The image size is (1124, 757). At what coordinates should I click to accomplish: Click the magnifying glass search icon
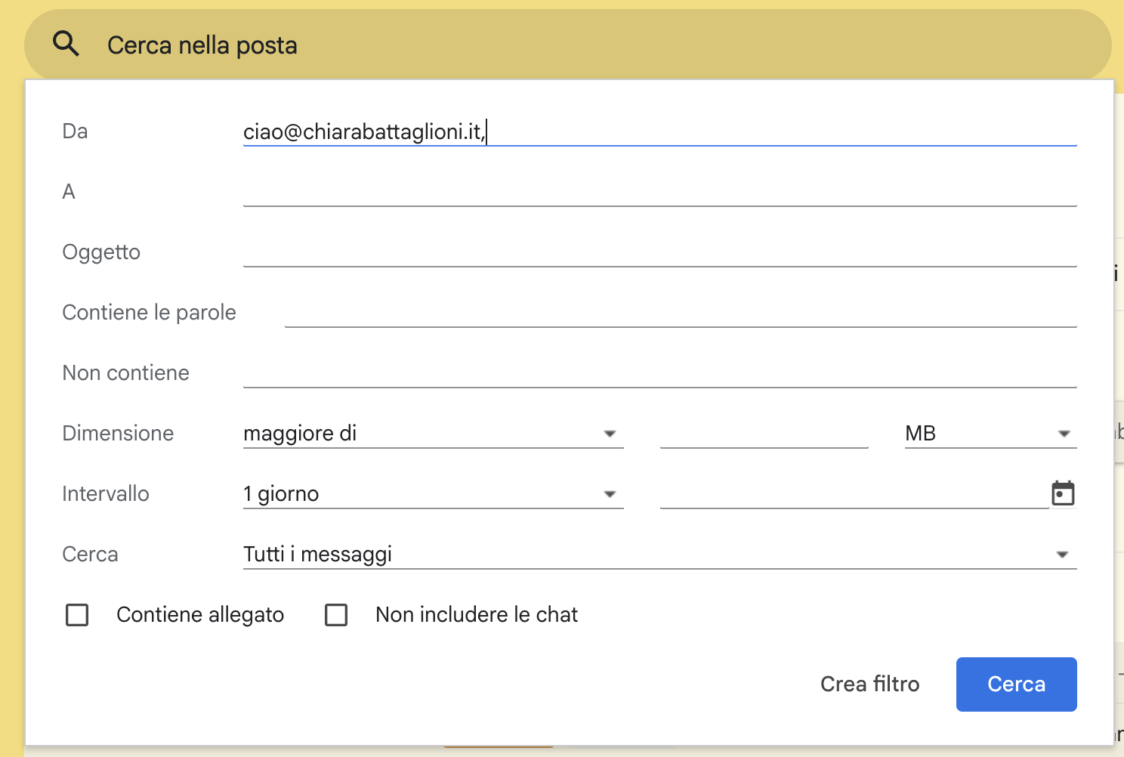pos(66,45)
